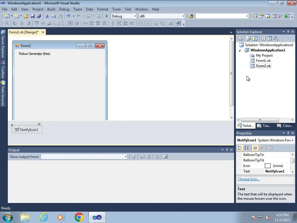The height and width of the screenshot is (223, 297).
Task: Click the Tab Order toolbar icon
Action: click(178, 23)
